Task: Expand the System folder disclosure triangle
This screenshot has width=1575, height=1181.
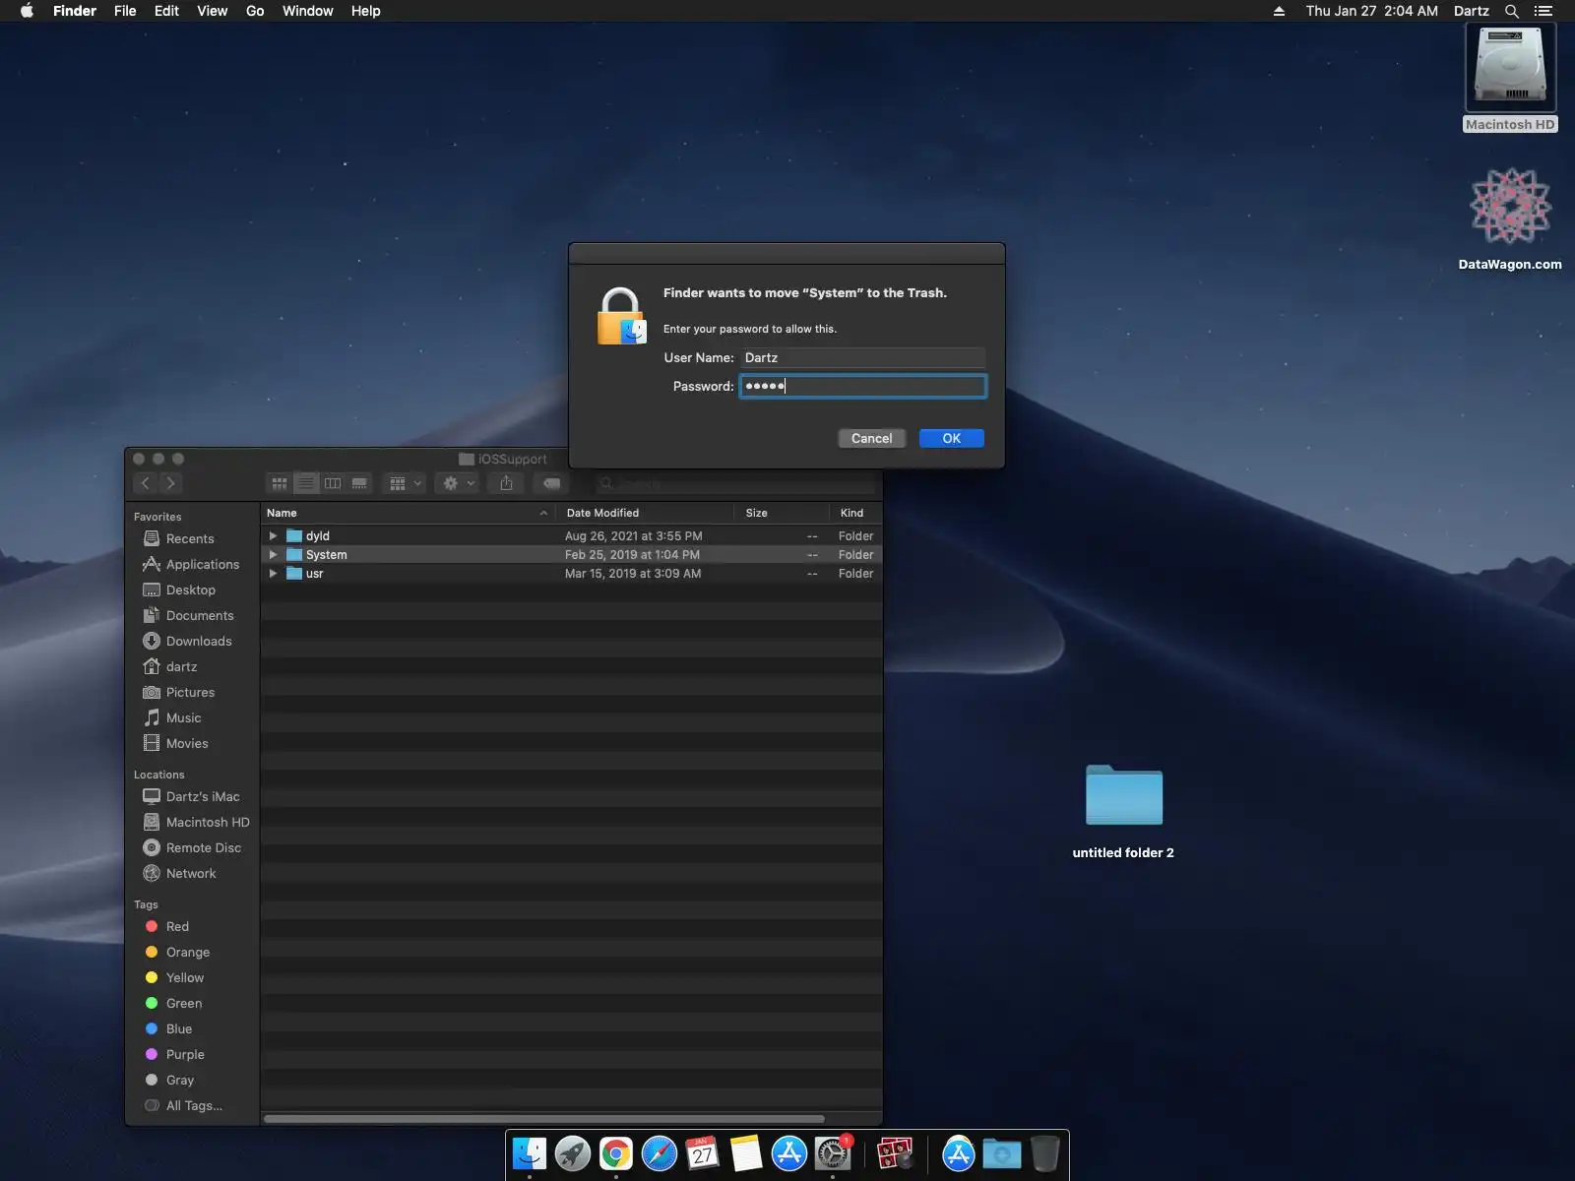Action: coord(273,555)
